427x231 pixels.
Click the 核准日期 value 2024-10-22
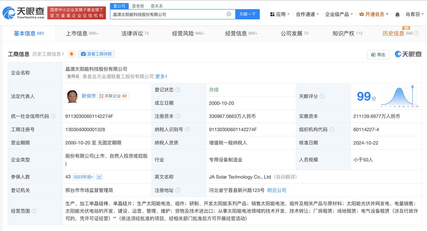366,143
